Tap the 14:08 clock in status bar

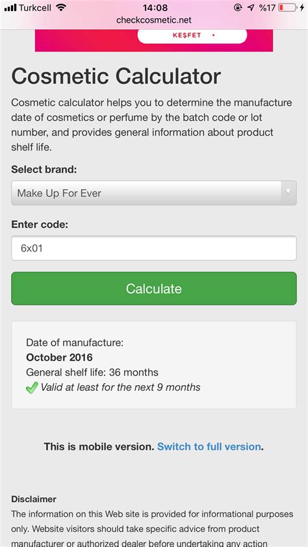pyautogui.click(x=155, y=8)
